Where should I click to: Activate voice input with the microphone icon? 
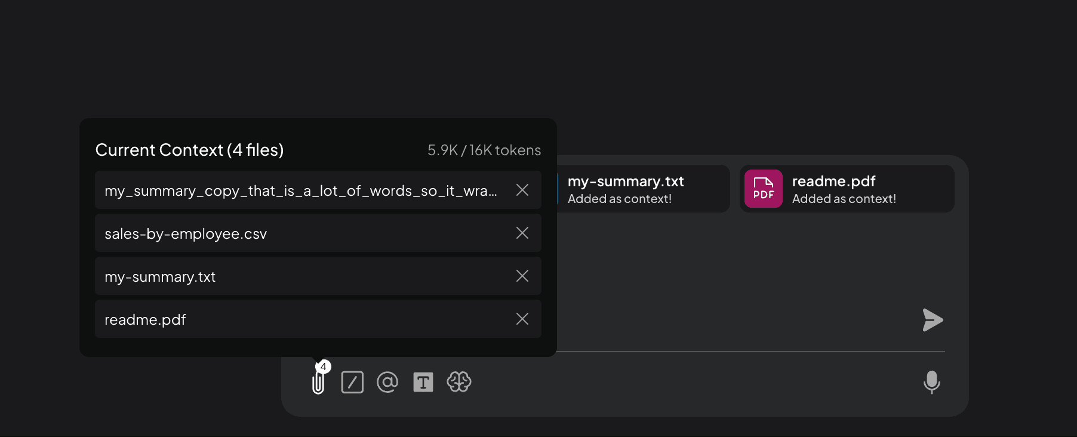933,383
